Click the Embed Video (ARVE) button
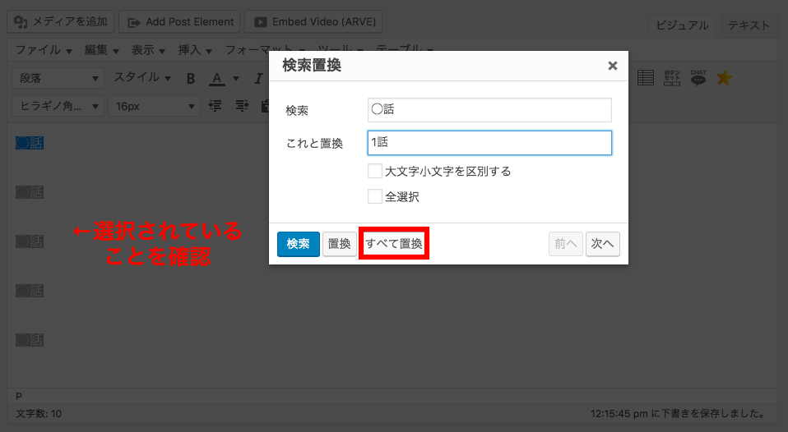This screenshot has height=432, width=788. tap(313, 21)
